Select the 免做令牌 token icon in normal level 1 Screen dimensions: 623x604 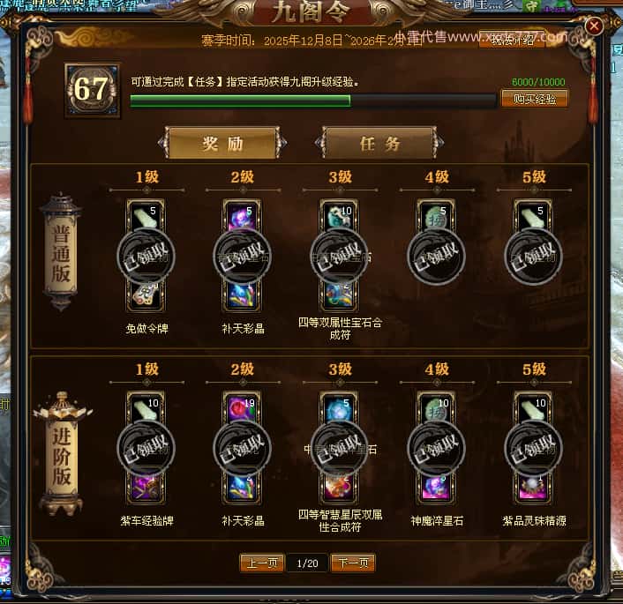tap(146, 295)
